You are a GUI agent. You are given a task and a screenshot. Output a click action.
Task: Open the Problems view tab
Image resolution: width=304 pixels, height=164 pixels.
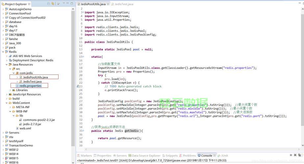(x=188, y=155)
